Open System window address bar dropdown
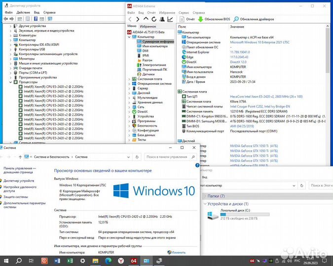 tap(128, 157)
